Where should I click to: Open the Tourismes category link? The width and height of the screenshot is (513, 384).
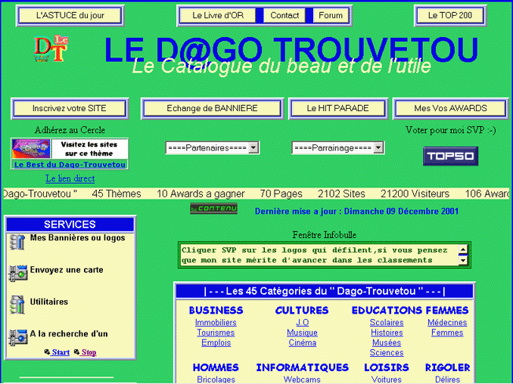pos(216,333)
